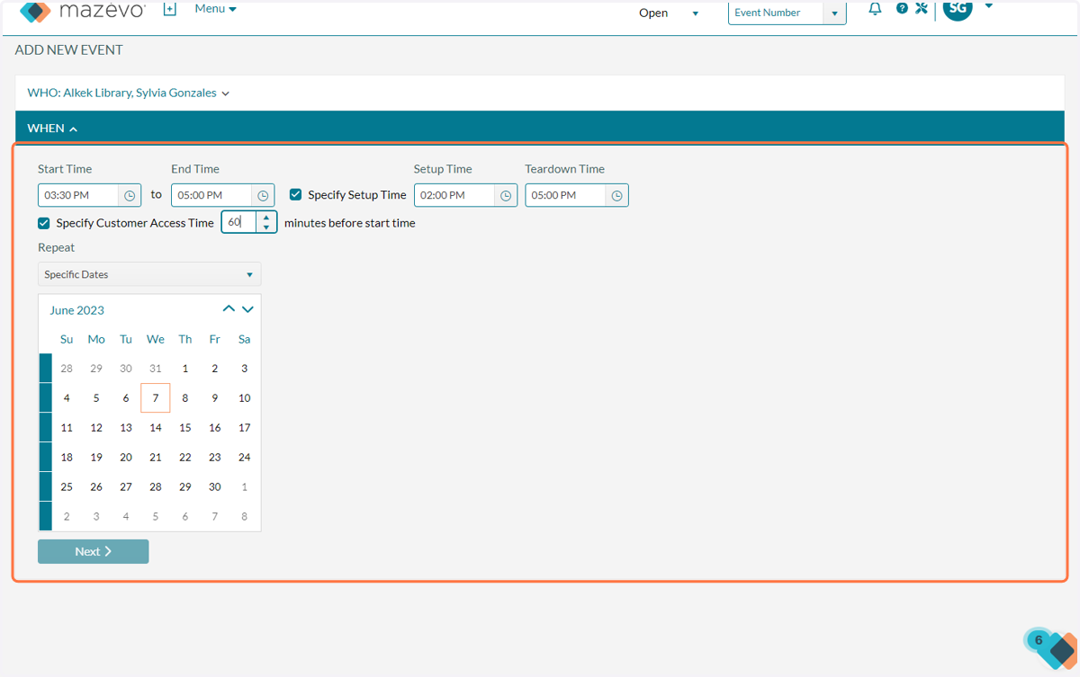This screenshot has width=1080, height=677.
Task: Open the Setup Time clock picker
Action: point(506,195)
